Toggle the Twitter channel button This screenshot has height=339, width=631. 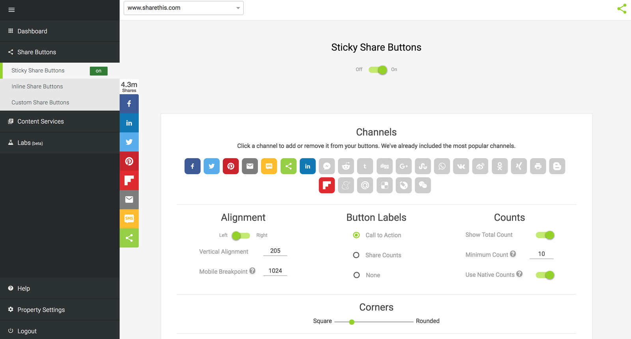212,166
